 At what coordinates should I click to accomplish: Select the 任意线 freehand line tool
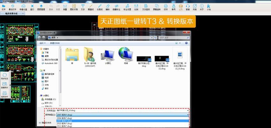(x=100, y=7)
